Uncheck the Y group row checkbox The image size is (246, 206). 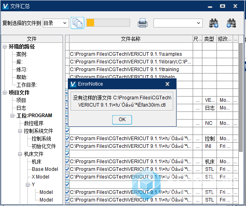click(x=67, y=185)
